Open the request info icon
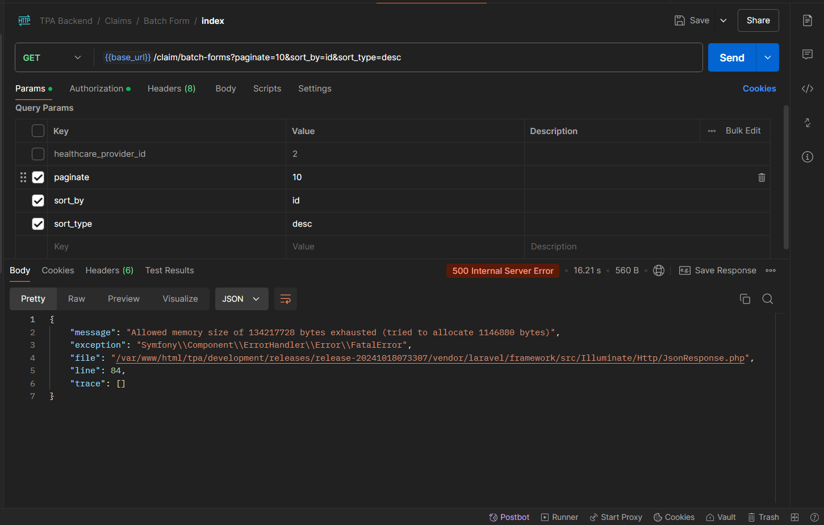Image resolution: width=824 pixels, height=525 pixels. tap(807, 157)
